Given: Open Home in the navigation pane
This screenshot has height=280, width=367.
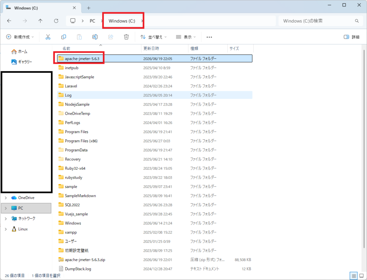Looking at the screenshot, I should (19, 52).
